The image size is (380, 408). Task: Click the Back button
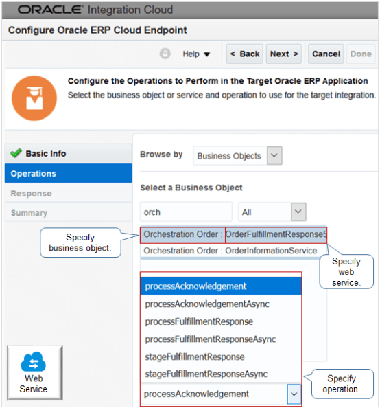pos(245,54)
